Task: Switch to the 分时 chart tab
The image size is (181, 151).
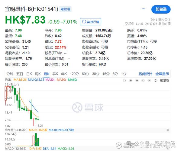Action: click(10, 74)
